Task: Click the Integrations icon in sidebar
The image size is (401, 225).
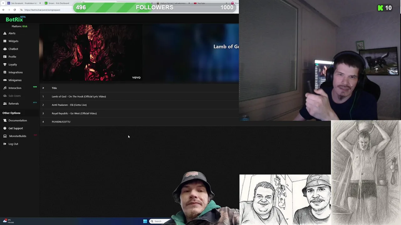Action: coord(5,72)
